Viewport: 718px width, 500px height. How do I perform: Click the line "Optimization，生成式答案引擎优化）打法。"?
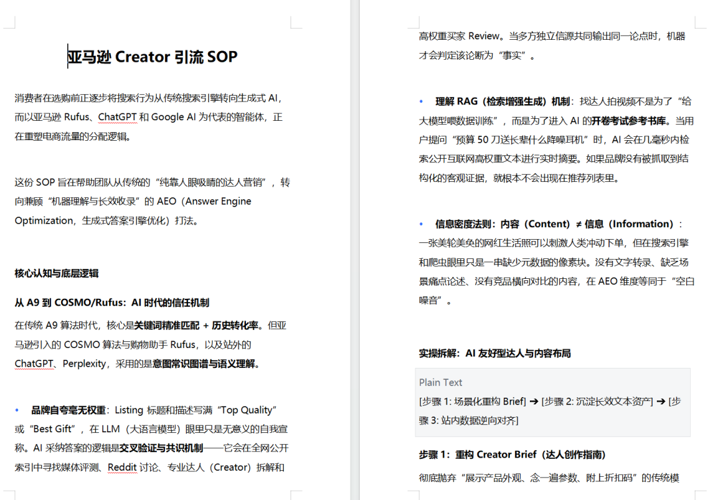pyautogui.click(x=107, y=220)
